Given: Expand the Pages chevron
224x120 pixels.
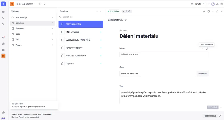Looking at the screenshot, I should [52, 45].
